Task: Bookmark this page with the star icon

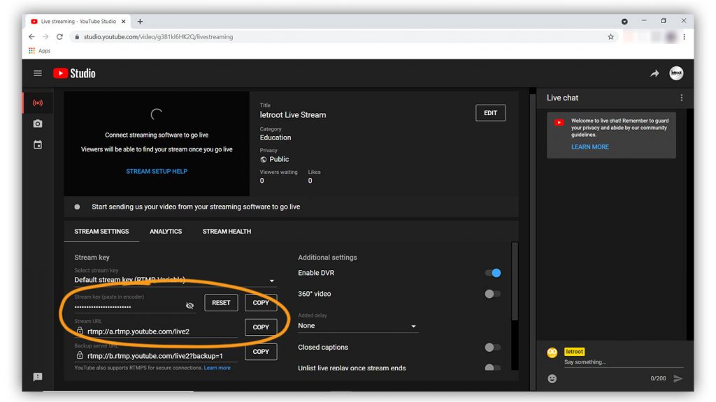Action: (x=610, y=37)
